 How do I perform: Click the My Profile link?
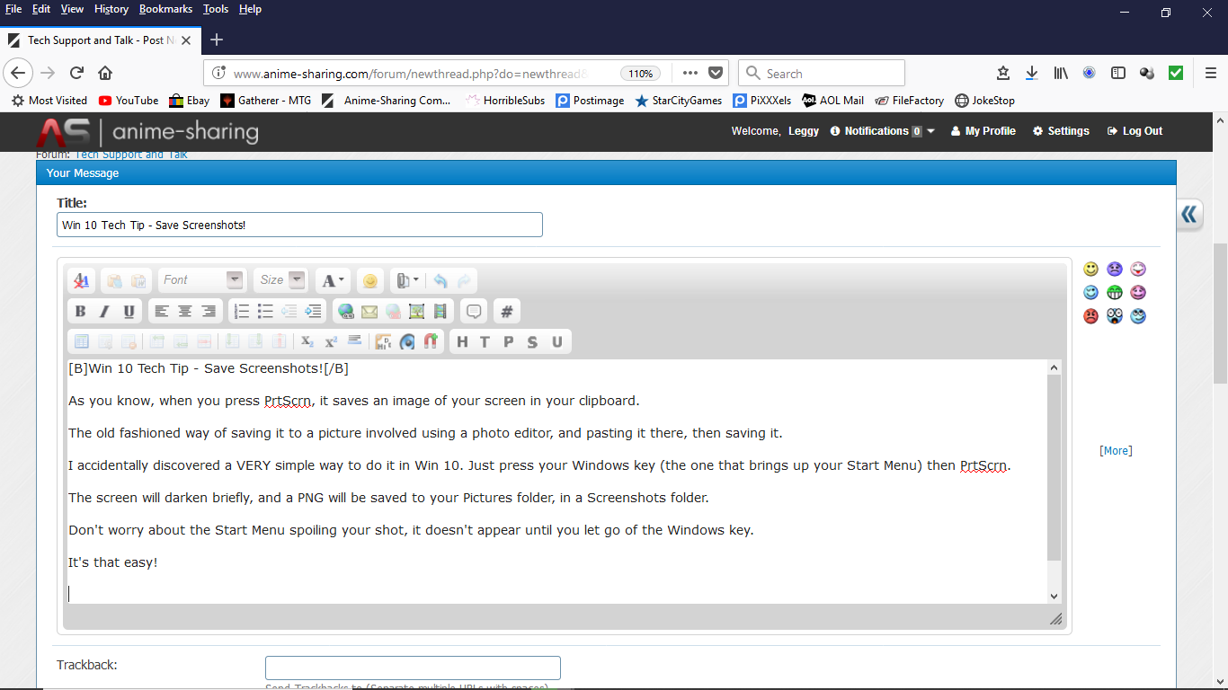click(983, 131)
